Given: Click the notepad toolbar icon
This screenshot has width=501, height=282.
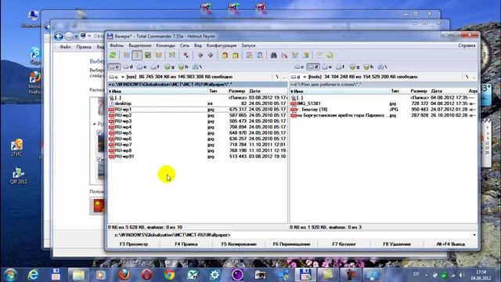Looking at the screenshot, I should [x=319, y=56].
